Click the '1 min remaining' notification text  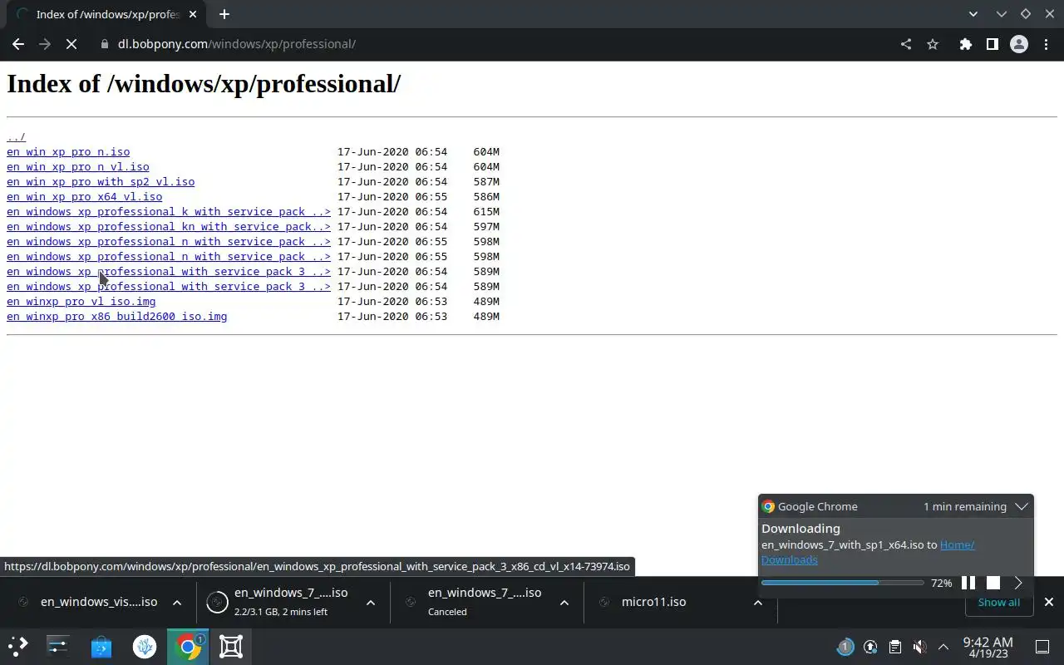964,506
